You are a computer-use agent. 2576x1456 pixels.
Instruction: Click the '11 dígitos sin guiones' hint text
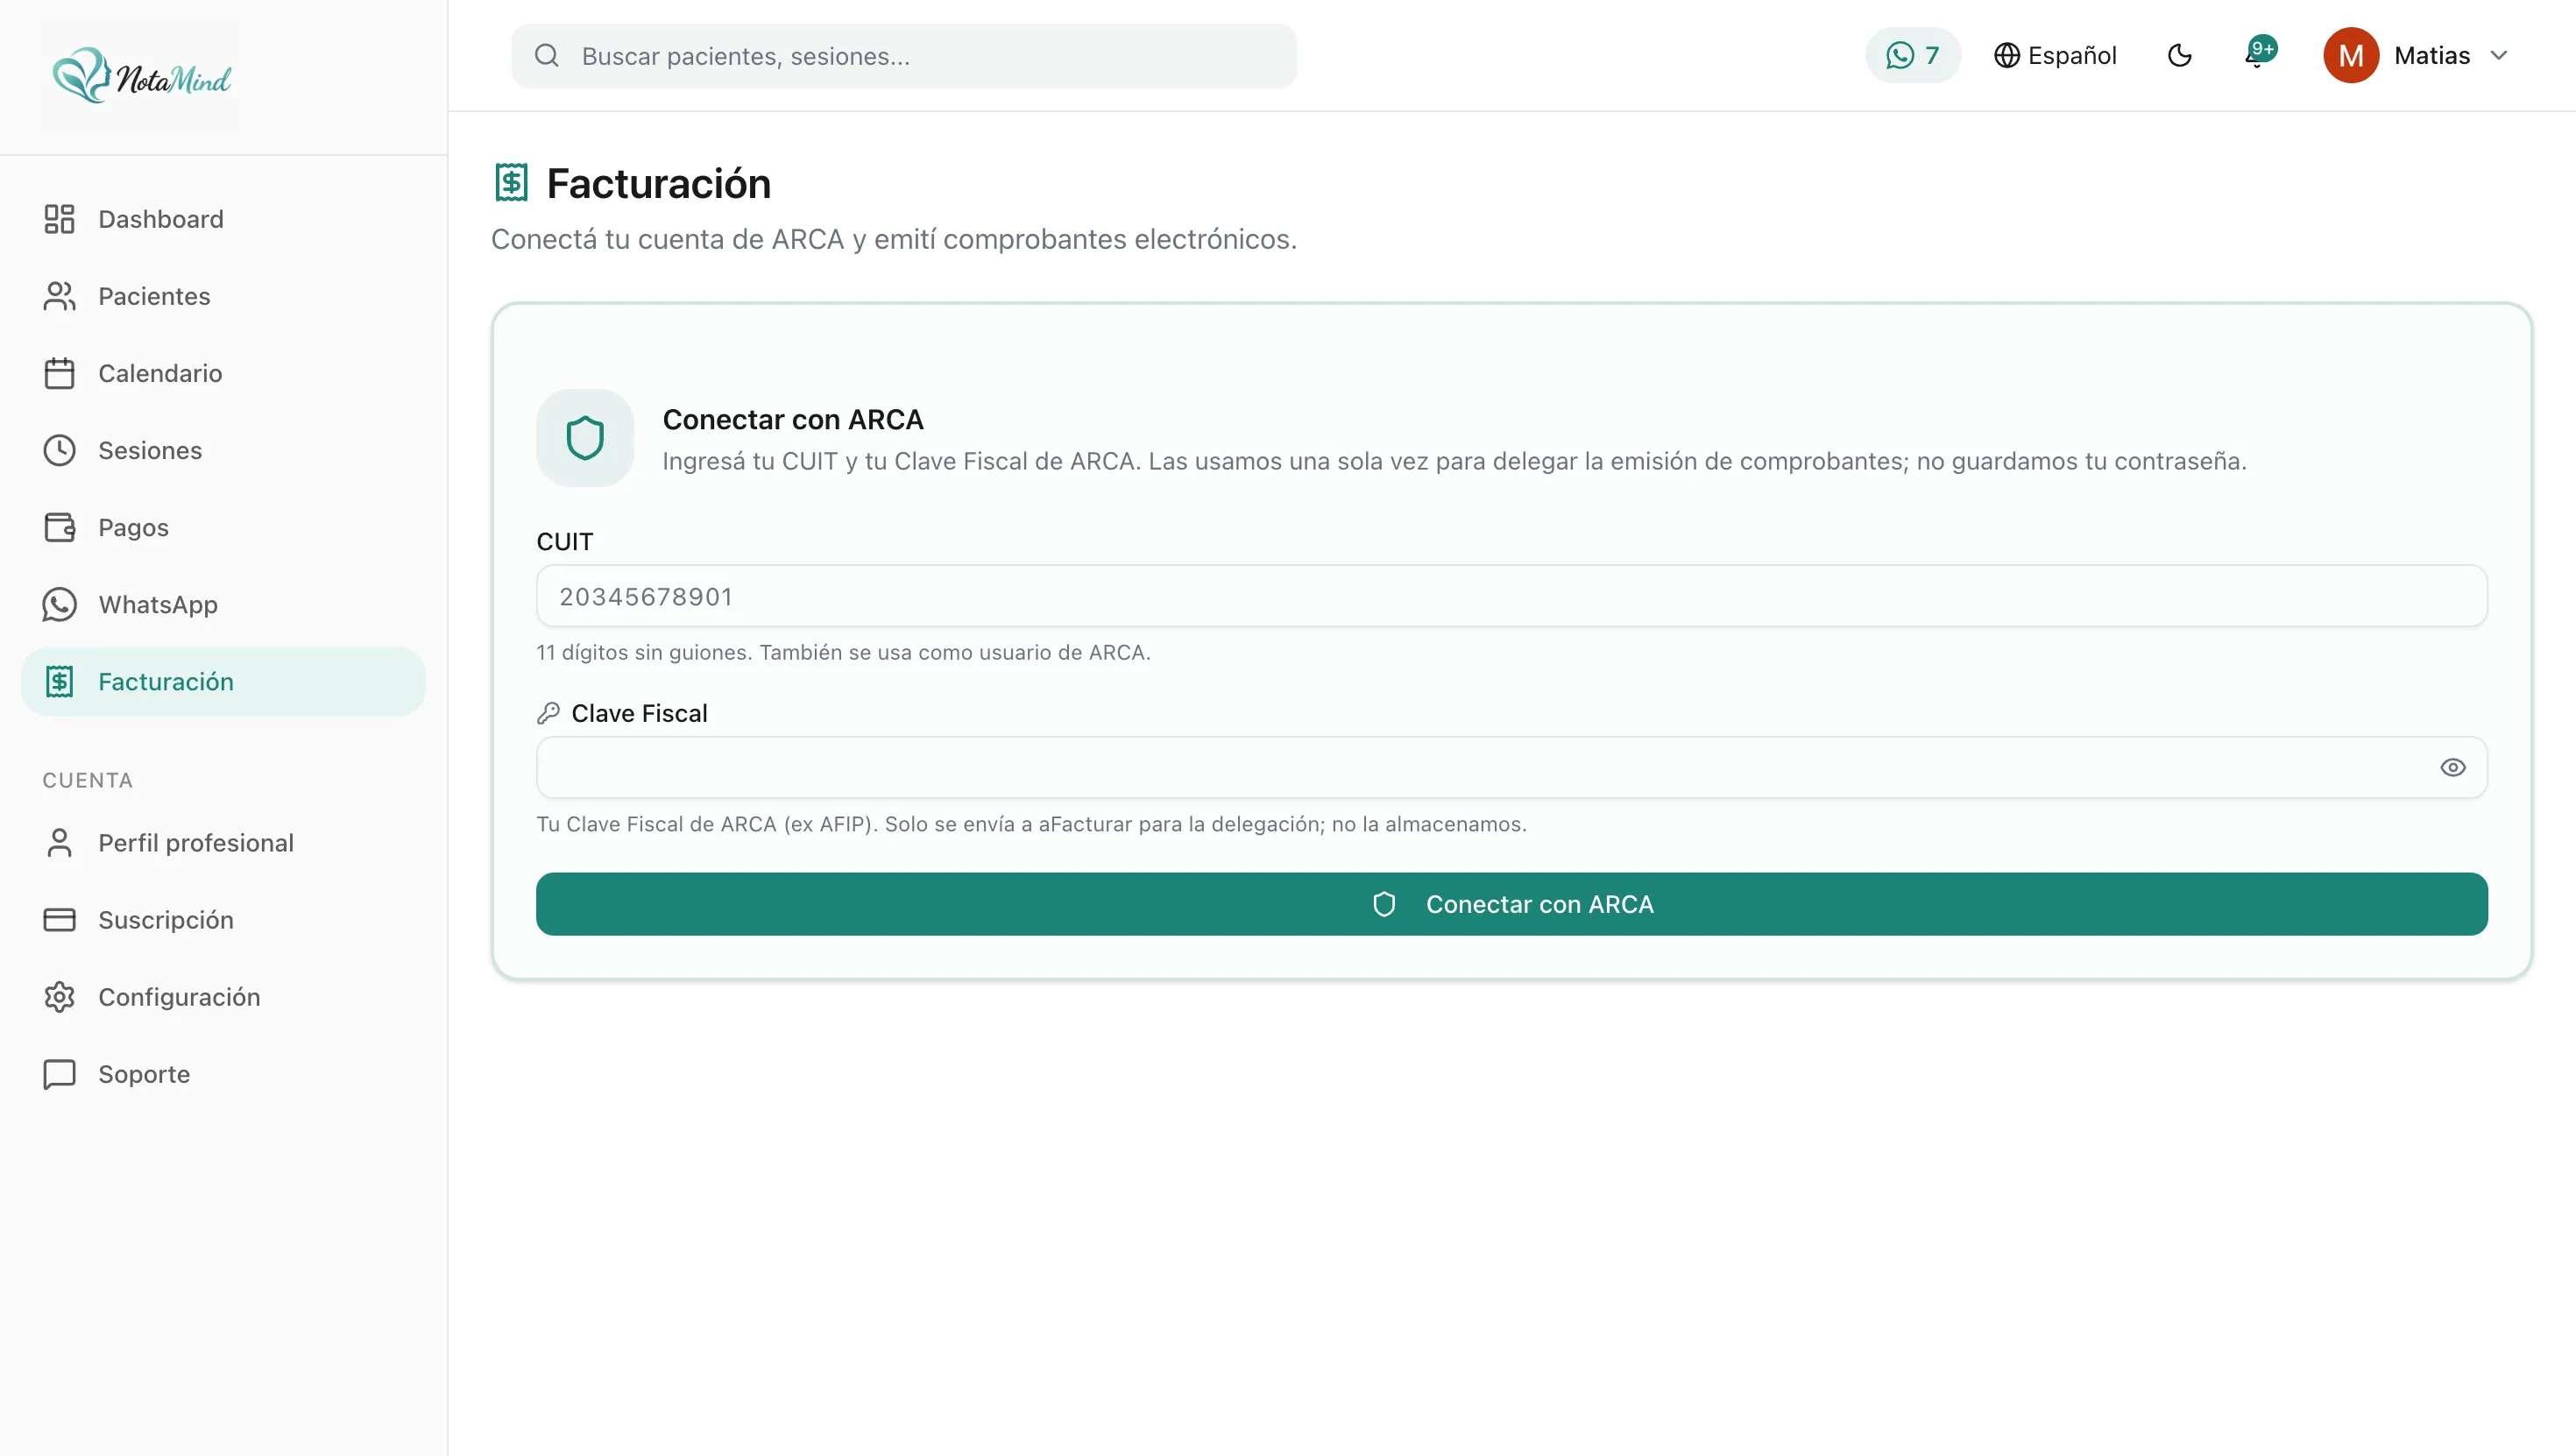click(843, 652)
